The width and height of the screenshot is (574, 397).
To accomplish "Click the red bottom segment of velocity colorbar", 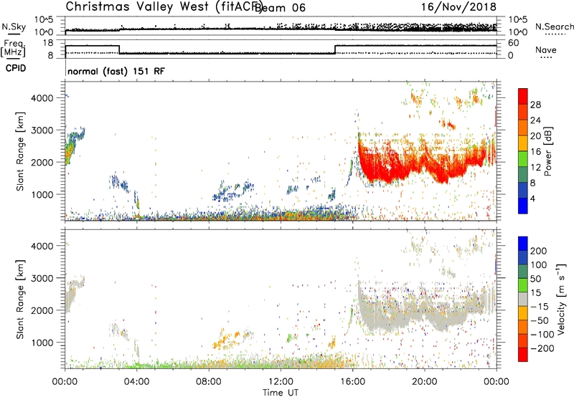I will [523, 355].
